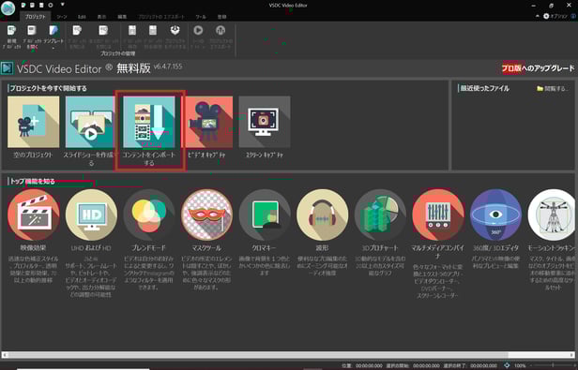This screenshot has width=578, height=370.
Task: Click the horizontal scrollbar thumb
Action: (258, 355)
